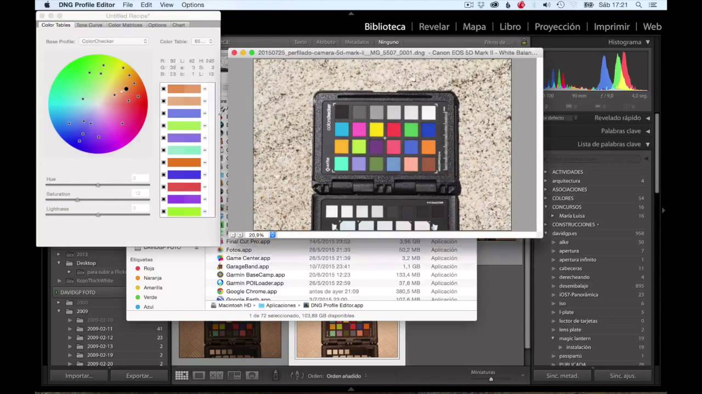This screenshot has height=394, width=702.
Task: Toggle checkbox beside light peach color row
Action: pos(163,101)
